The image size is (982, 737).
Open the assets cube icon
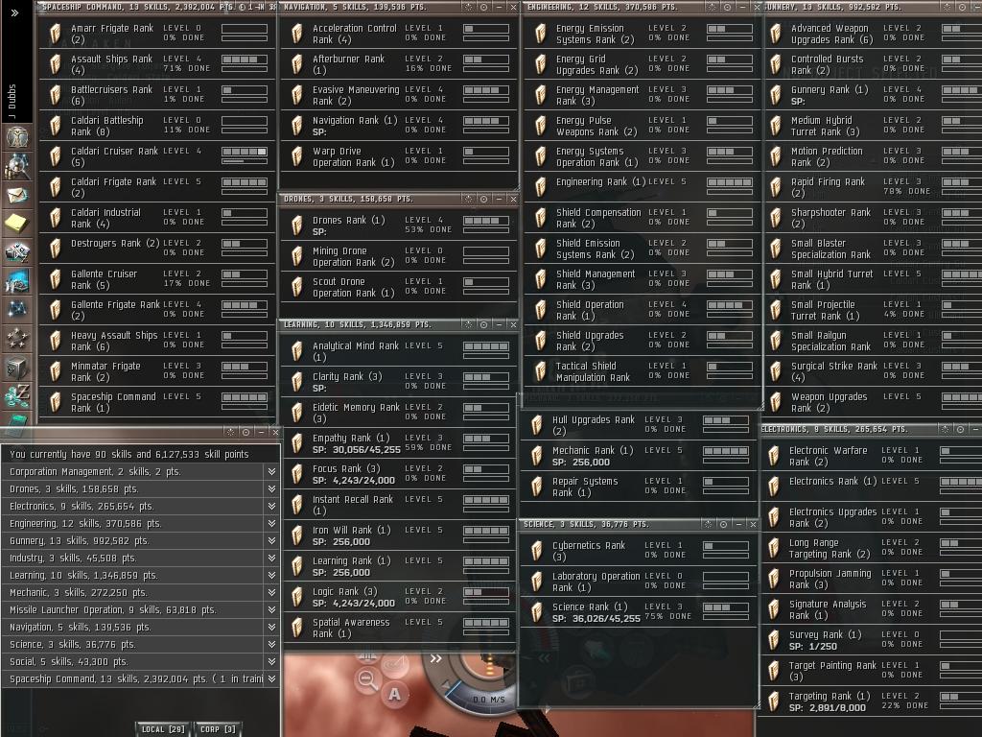point(16,368)
